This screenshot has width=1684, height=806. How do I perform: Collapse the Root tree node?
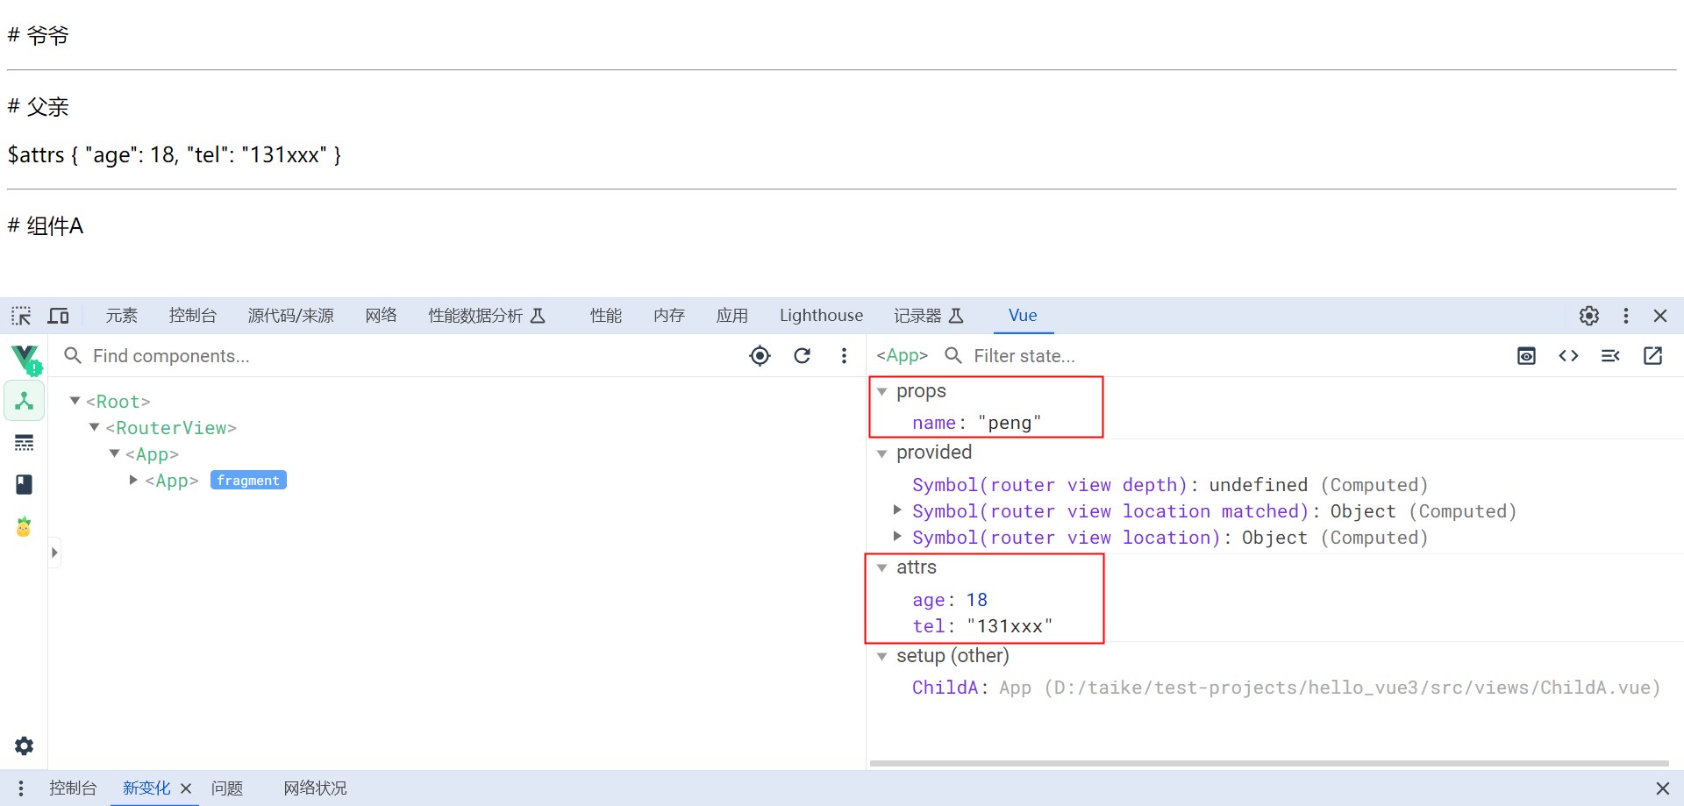point(75,401)
